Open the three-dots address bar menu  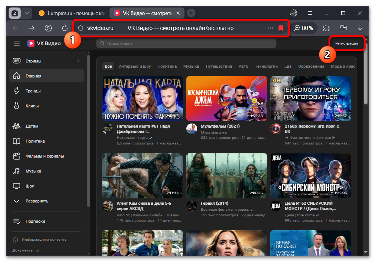click(270, 28)
